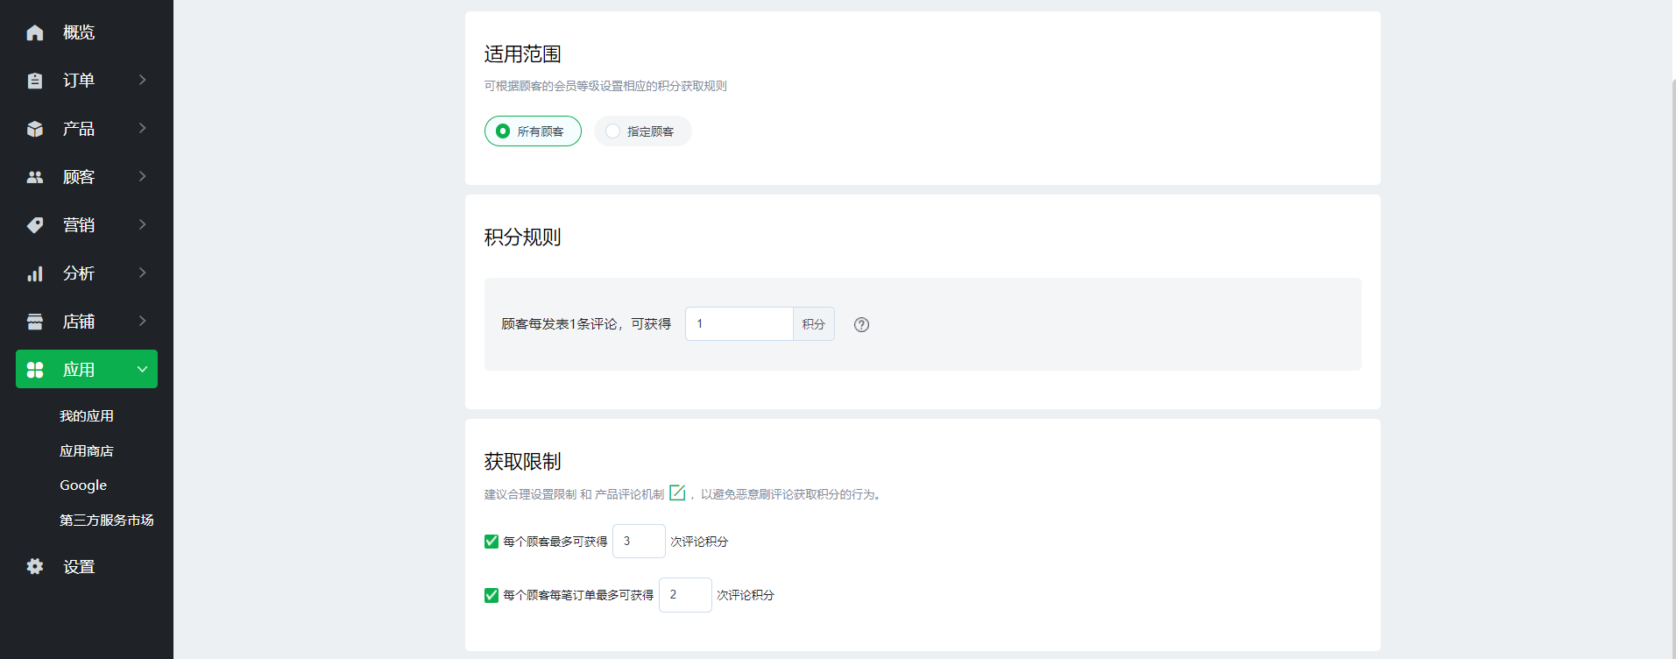
Task: Open the edit icon next to 产品评论机制
Action: tap(677, 492)
